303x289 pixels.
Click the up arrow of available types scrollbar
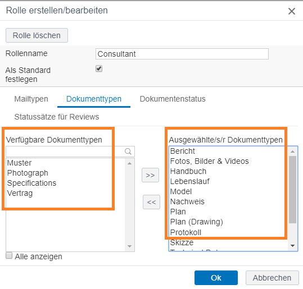pos(130,163)
